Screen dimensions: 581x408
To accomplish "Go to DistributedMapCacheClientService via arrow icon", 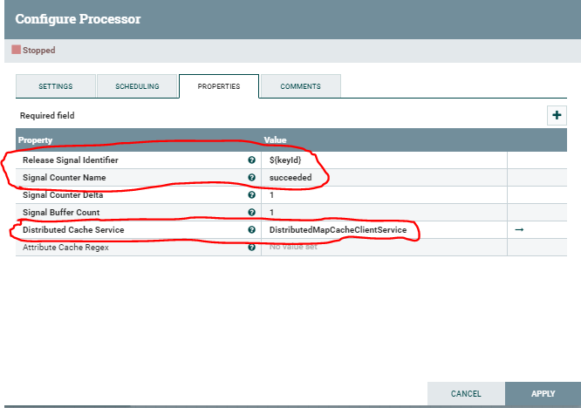I will pyautogui.click(x=519, y=229).
